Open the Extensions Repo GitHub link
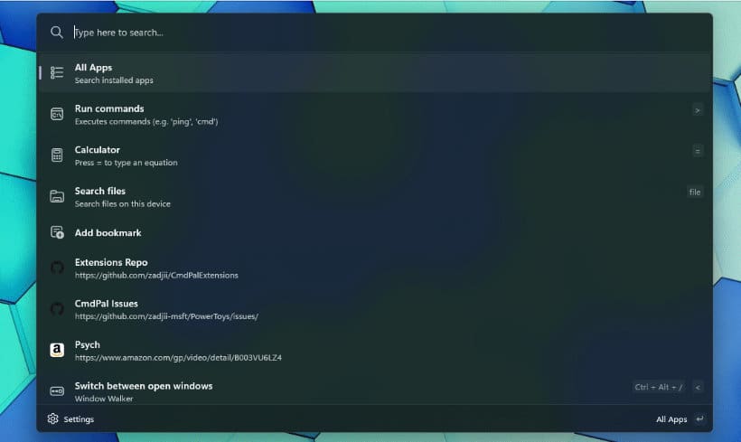The height and width of the screenshot is (442, 741). 375,268
